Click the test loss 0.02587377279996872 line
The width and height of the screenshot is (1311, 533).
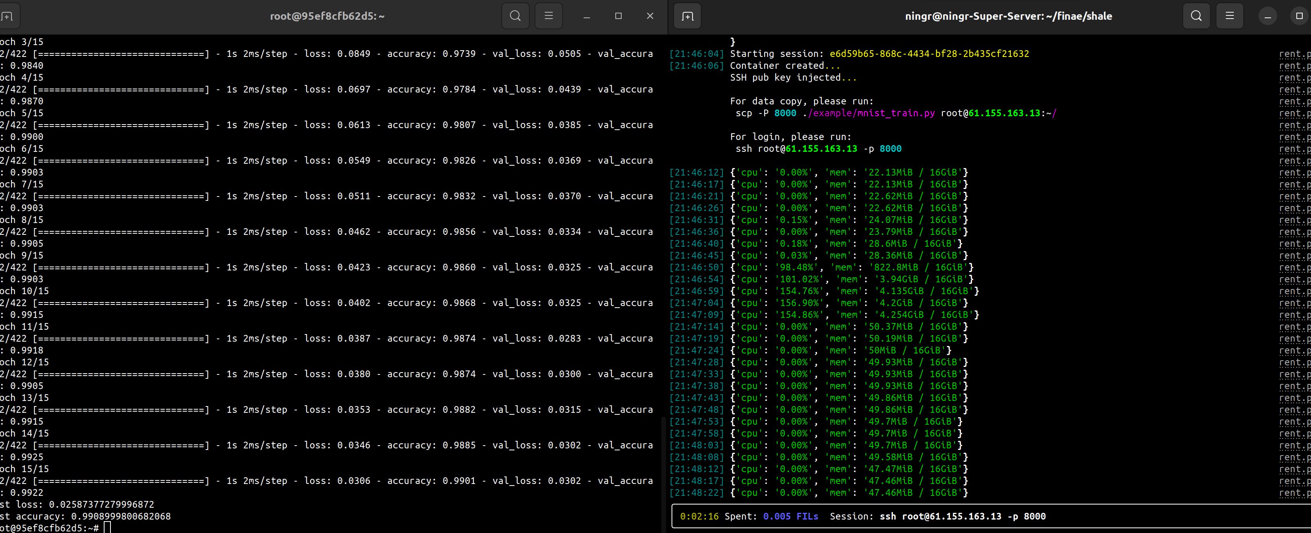(77, 505)
